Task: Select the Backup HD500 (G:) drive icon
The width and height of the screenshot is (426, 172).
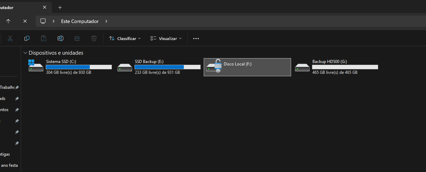Action: click(302, 67)
